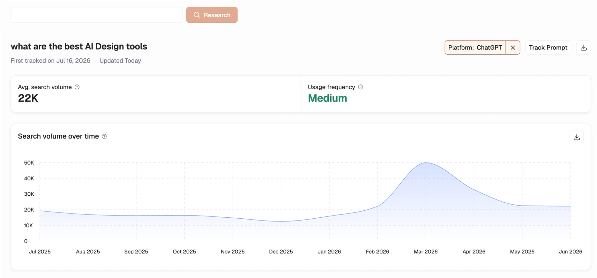Click the Jul 2025 axis label
597x278 pixels.
[x=40, y=252]
